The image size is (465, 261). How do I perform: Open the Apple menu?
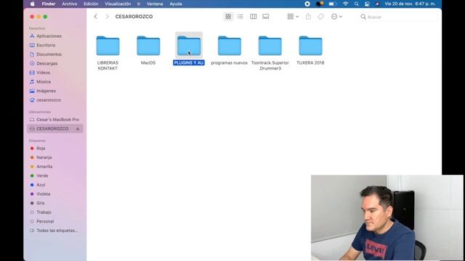tap(32, 4)
